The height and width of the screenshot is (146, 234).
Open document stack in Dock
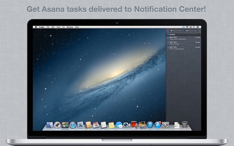[177, 125]
